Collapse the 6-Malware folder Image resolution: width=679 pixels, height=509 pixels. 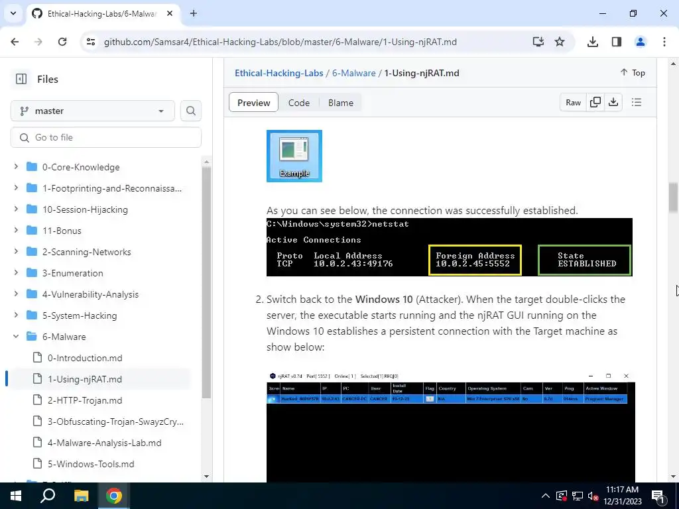(x=16, y=336)
